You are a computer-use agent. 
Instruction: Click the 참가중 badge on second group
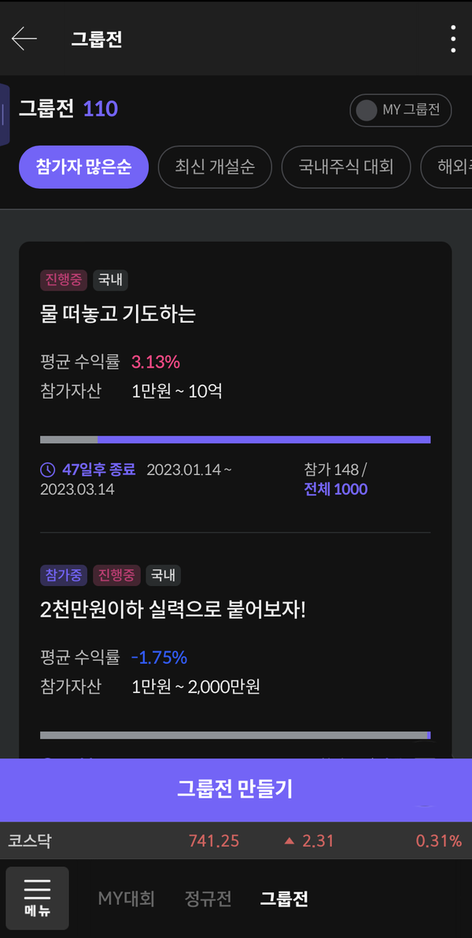tap(64, 576)
